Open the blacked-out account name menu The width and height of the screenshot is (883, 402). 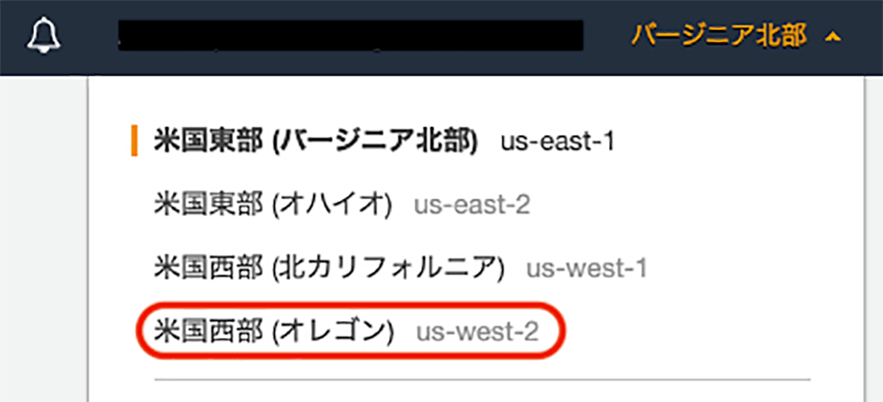(x=351, y=36)
